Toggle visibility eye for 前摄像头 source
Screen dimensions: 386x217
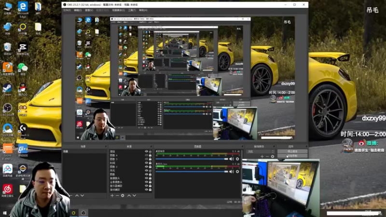coord(147,178)
